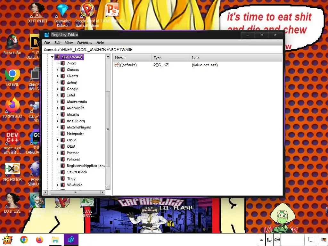Screen dimensions: 328x246
Task: Select the Tihiy key folder icon
Action: click(x=62, y=178)
